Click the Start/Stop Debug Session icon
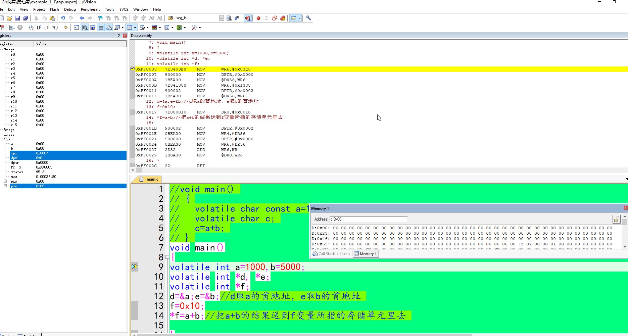Image resolution: width=628 pixels, height=336 pixels. pos(248,18)
